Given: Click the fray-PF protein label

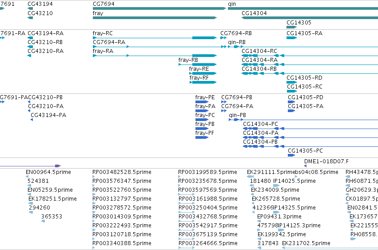Looking at the screenshot, I should coord(205,133).
